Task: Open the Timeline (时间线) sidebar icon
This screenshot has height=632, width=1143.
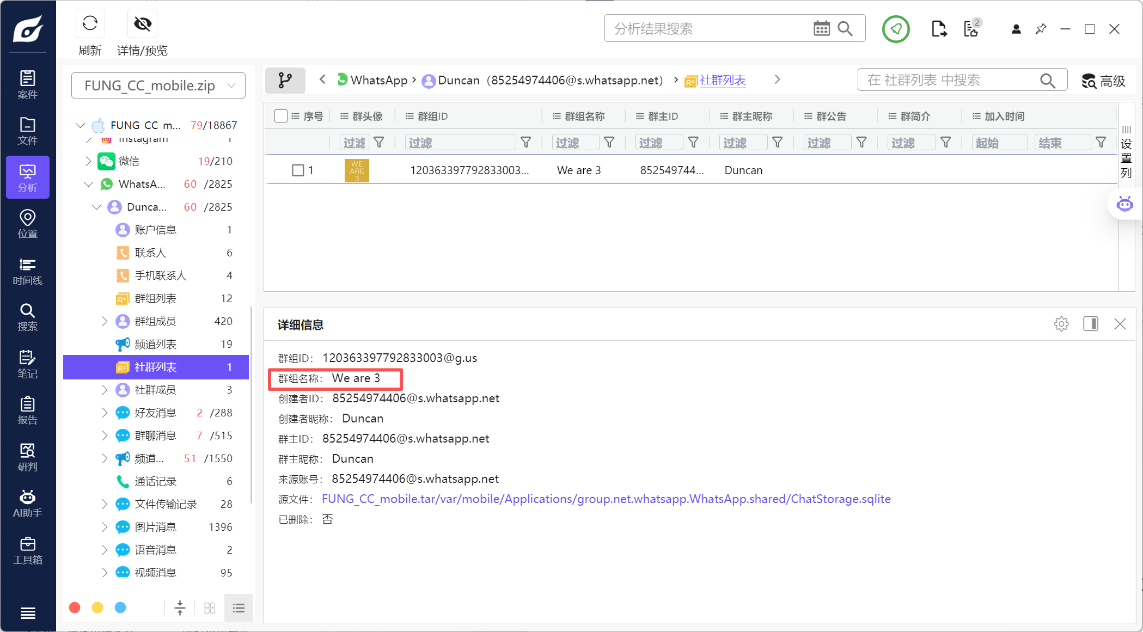Action: [x=27, y=271]
